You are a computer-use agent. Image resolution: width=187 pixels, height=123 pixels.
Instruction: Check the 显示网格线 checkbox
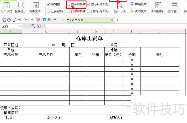click(68, 4)
